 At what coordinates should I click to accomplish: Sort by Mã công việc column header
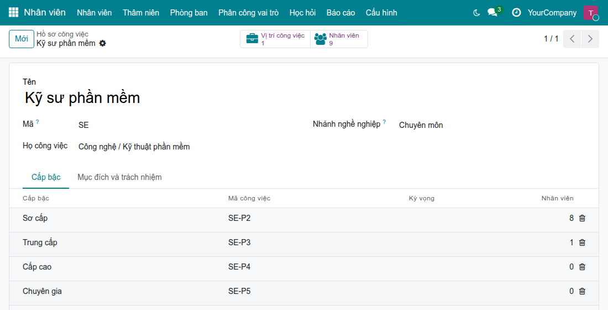pos(249,198)
